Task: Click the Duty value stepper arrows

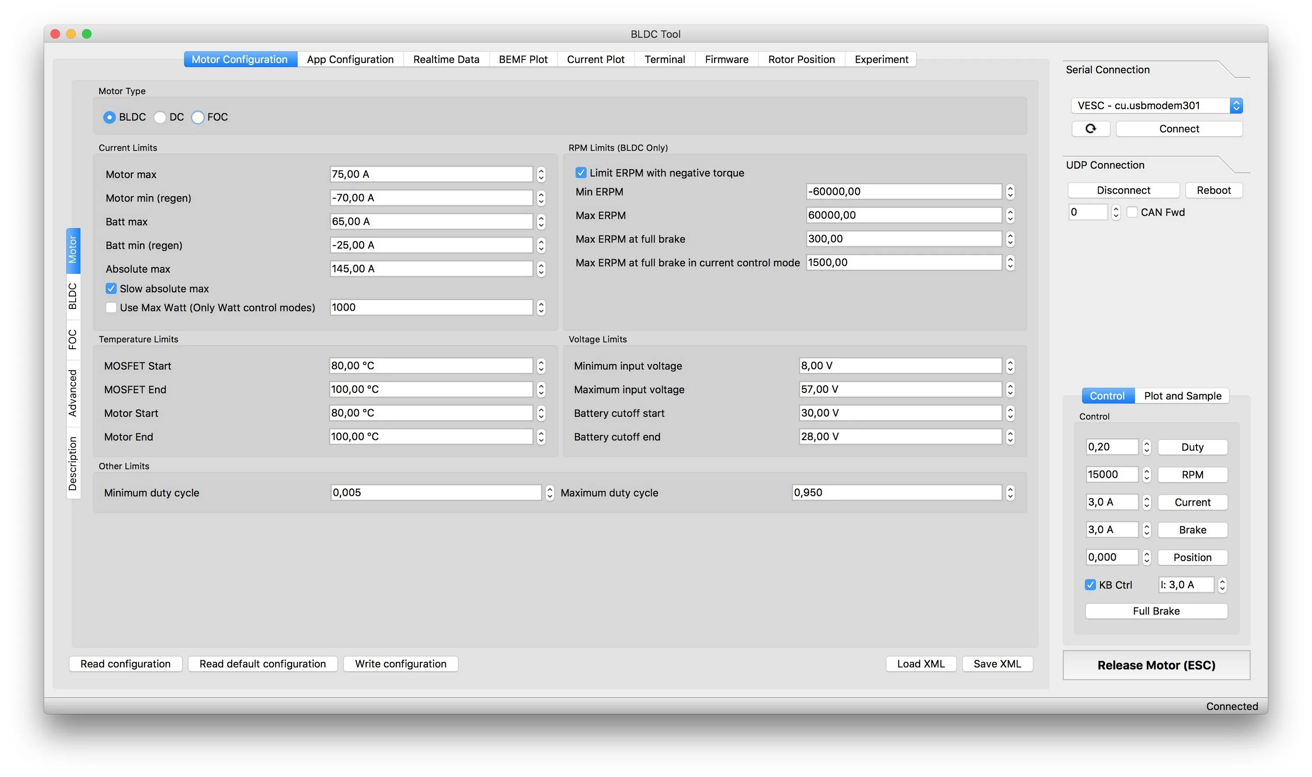Action: click(1146, 447)
